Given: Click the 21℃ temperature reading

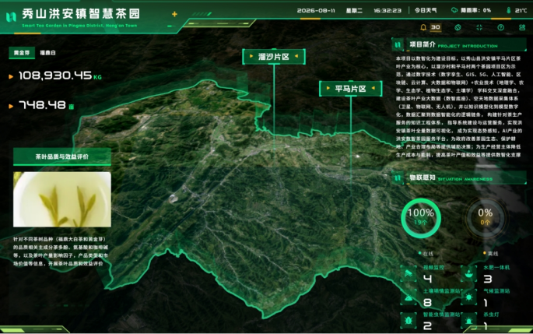Looking at the screenshot, I should pyautogui.click(x=521, y=11).
